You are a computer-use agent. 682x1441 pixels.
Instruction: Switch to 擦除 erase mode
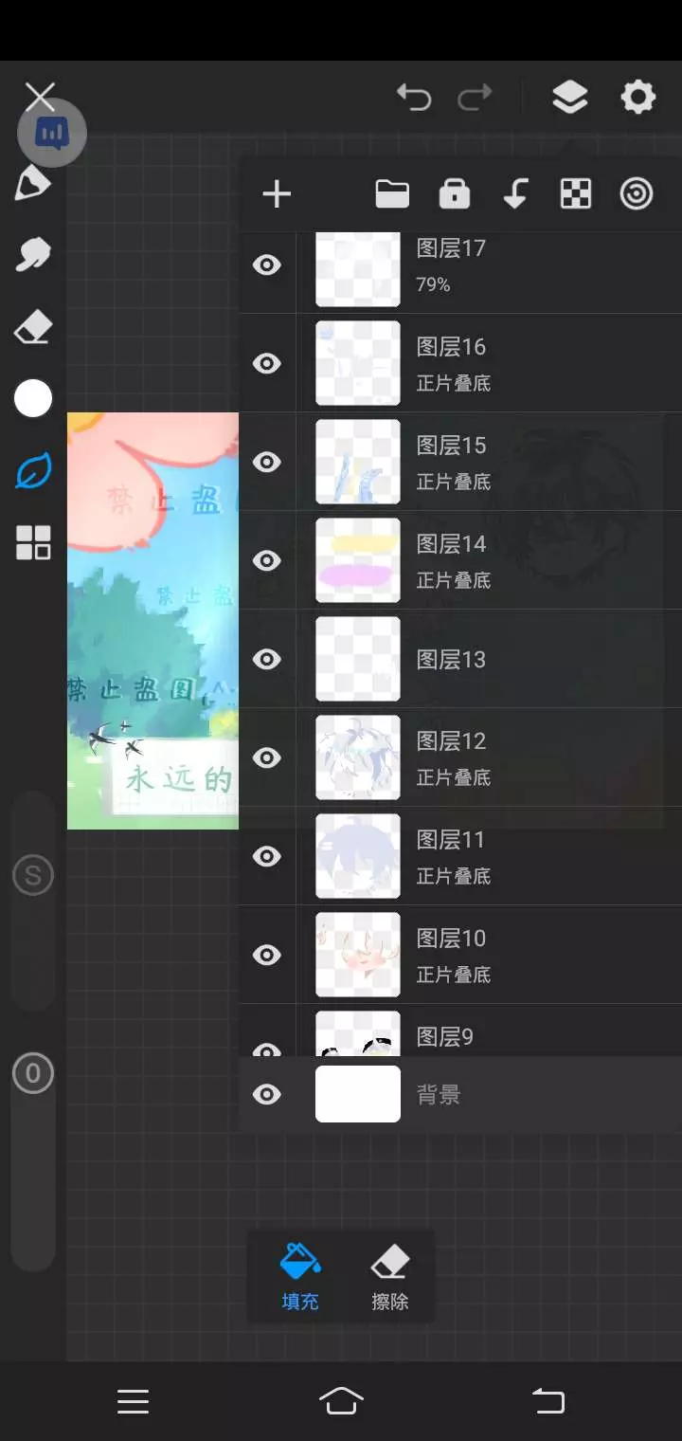point(389,1277)
